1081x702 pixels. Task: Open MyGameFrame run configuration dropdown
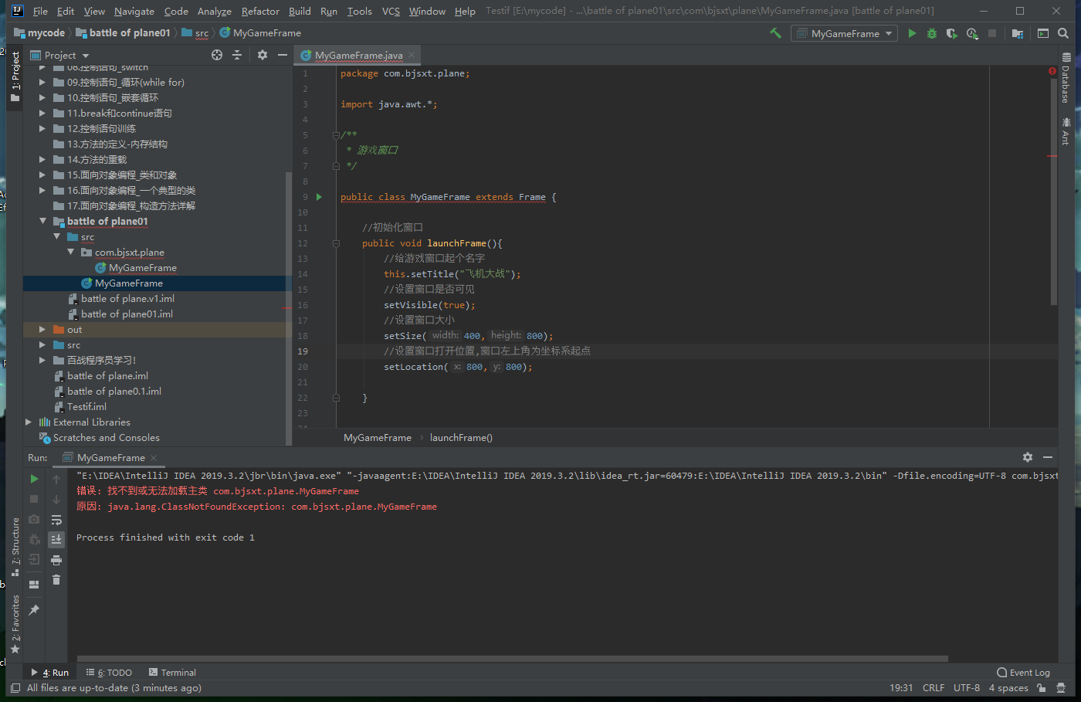pyautogui.click(x=844, y=33)
